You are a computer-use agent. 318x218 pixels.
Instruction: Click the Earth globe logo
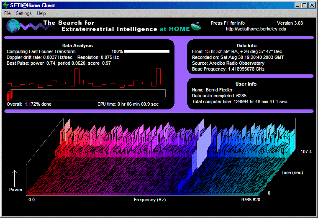13,26
